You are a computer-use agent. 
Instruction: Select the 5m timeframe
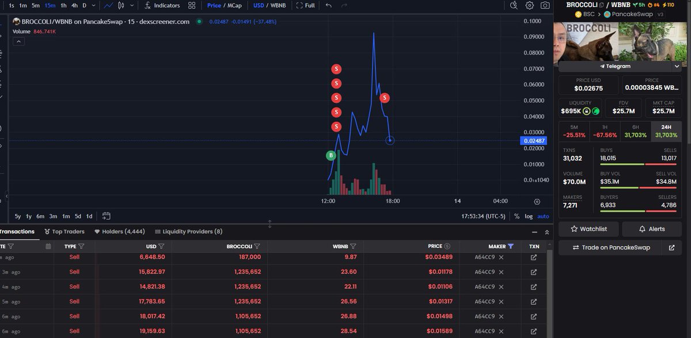(x=36, y=5)
